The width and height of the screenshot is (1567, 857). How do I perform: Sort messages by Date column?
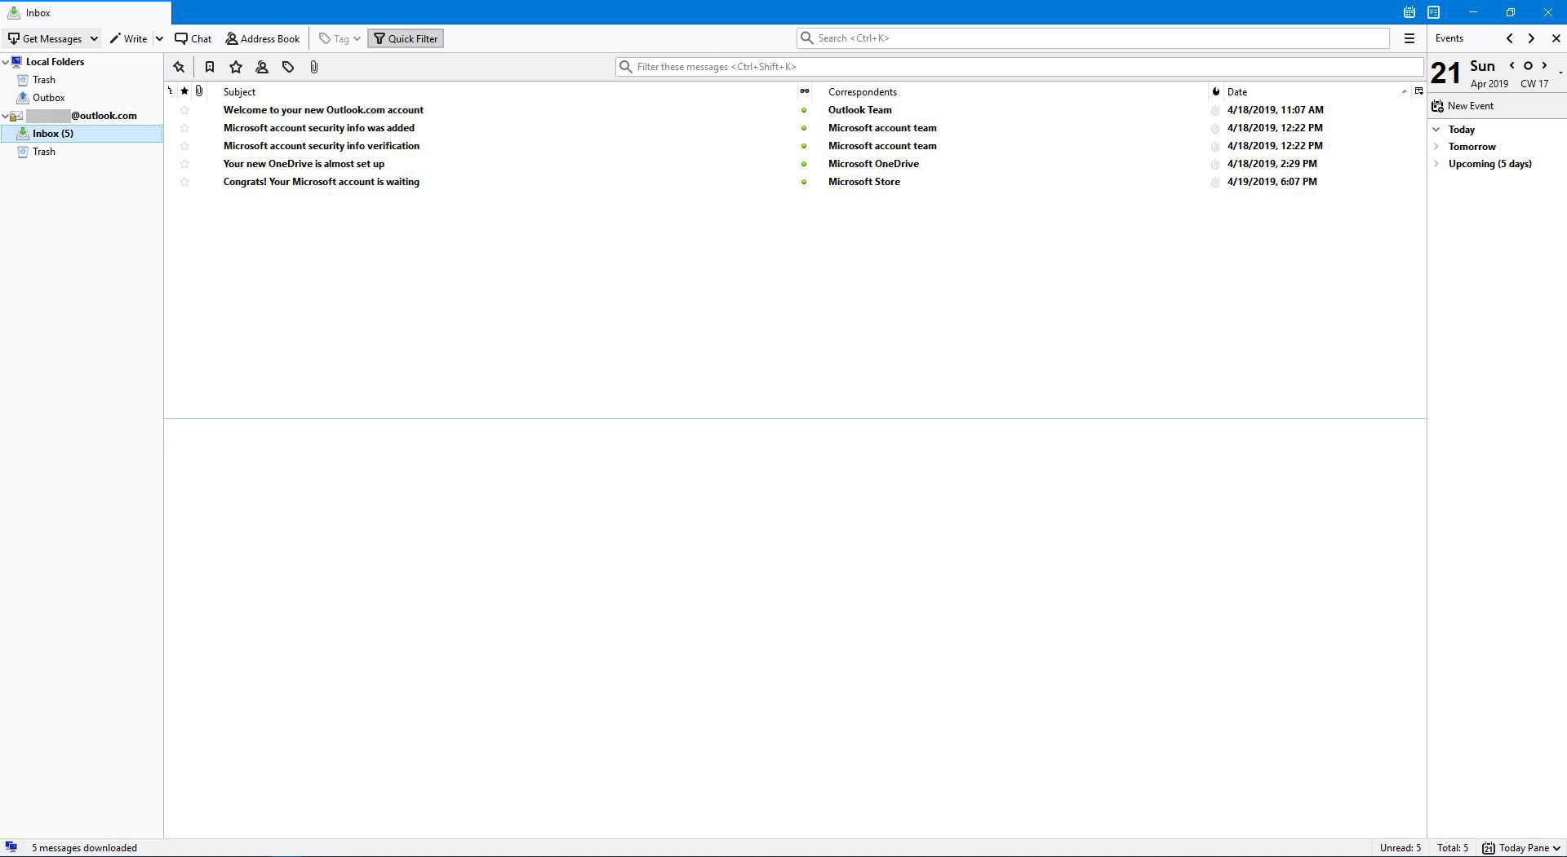pyautogui.click(x=1317, y=92)
